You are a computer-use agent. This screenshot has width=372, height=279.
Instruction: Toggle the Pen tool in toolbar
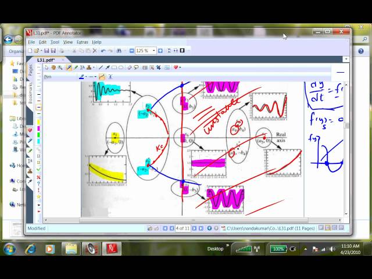coord(69,67)
